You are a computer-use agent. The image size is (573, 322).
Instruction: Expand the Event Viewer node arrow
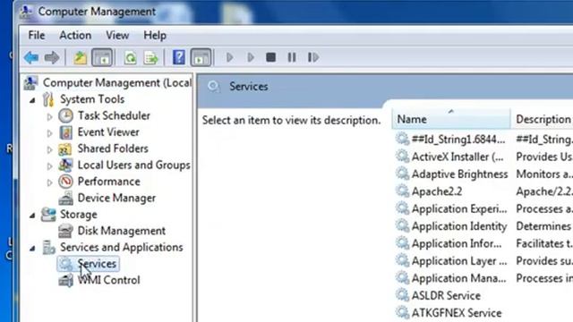pos(50,133)
